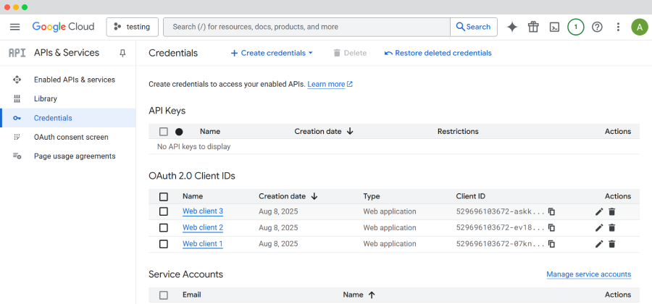Open the Library page
The image size is (652, 304).
(x=68, y=99)
